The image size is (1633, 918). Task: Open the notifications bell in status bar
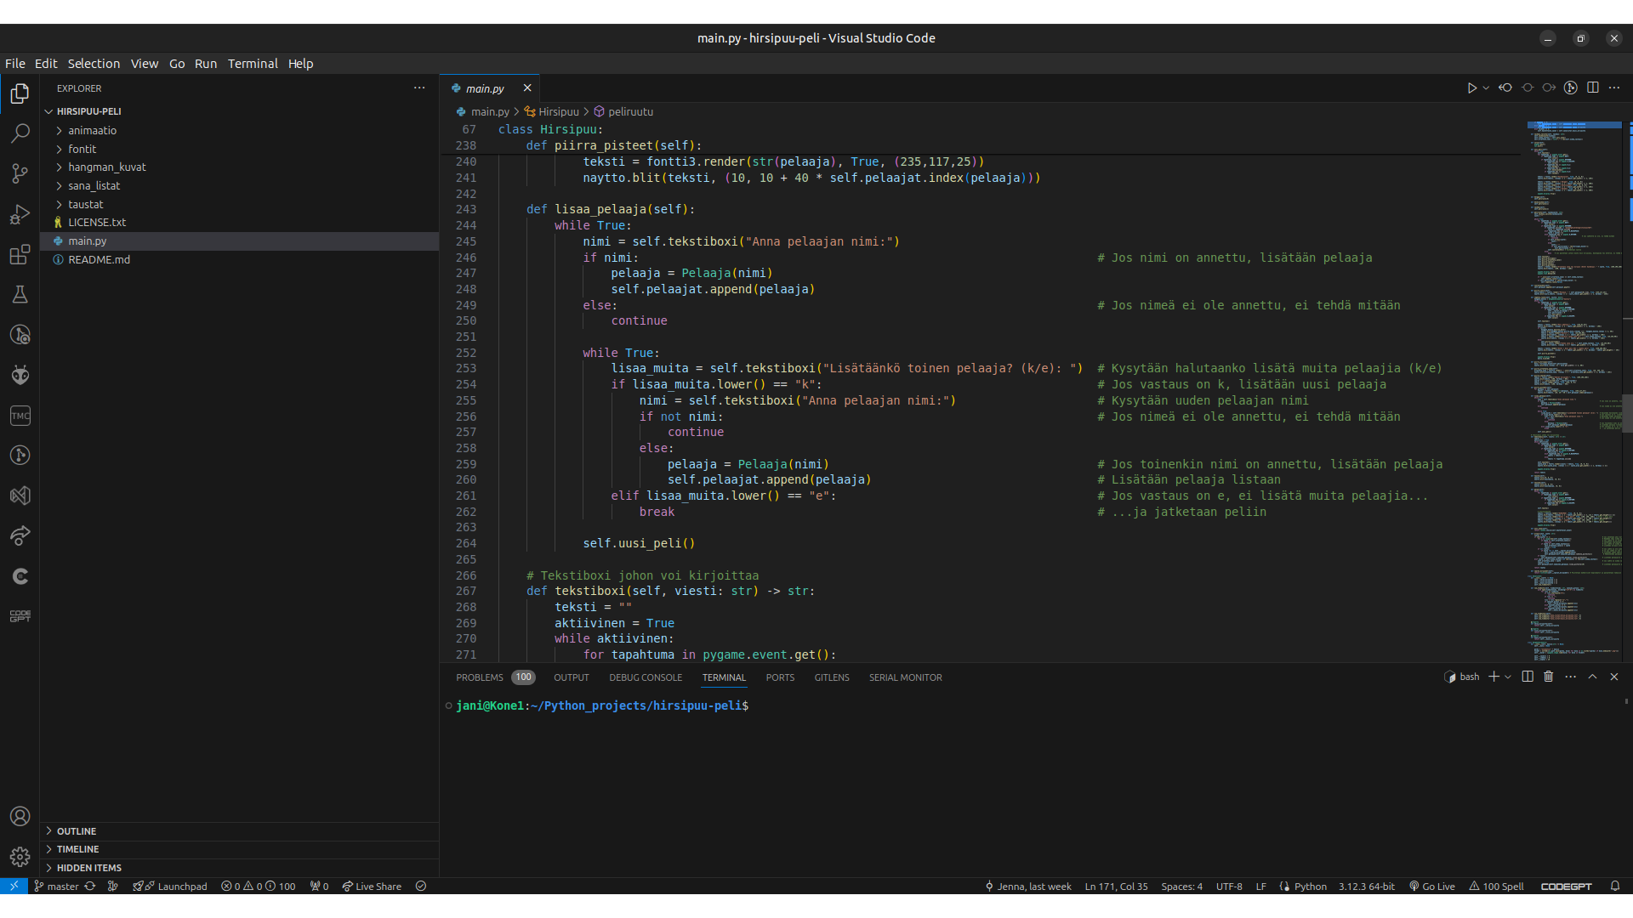click(x=1614, y=886)
